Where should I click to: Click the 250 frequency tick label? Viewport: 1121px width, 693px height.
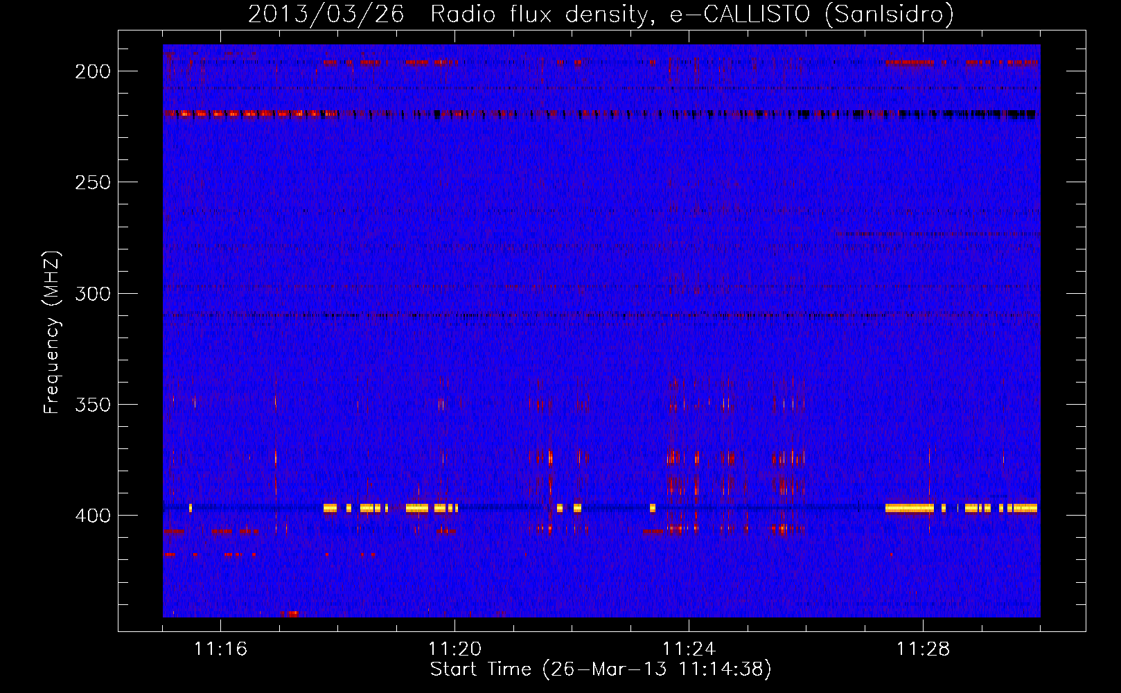point(93,182)
